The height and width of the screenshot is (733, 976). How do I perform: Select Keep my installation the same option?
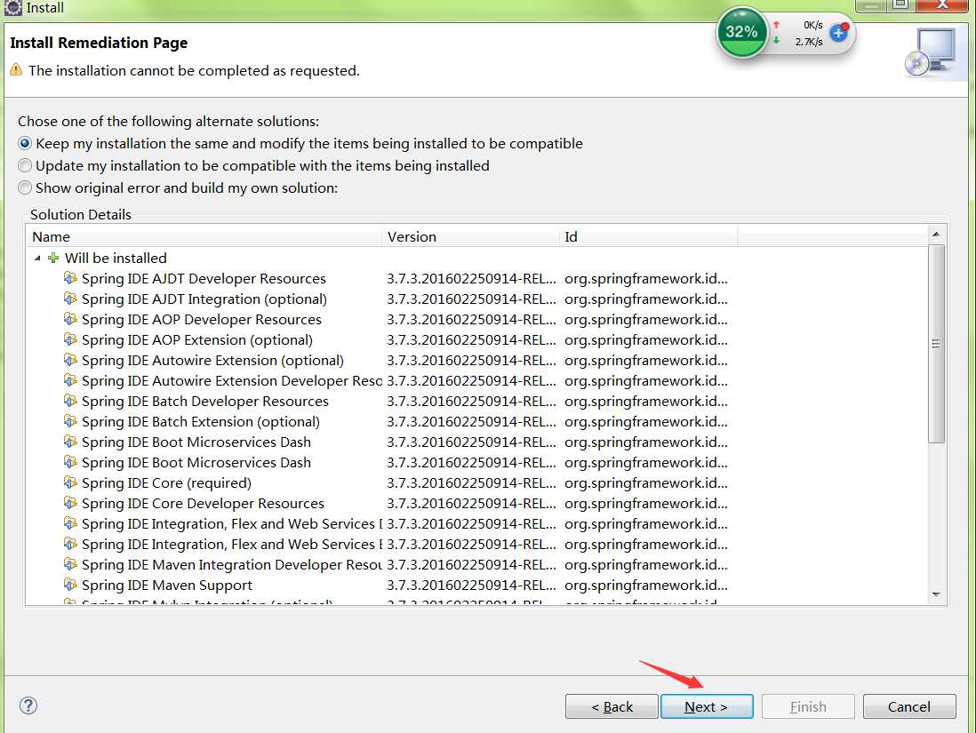(300, 144)
